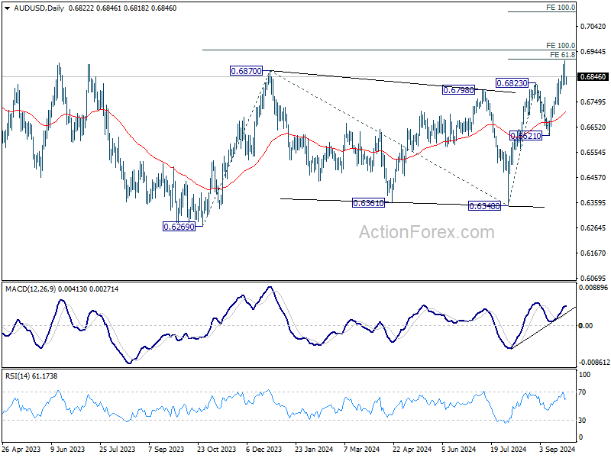Select the current price marker 0.68460
The height and width of the screenshot is (458, 611).
coord(593,77)
